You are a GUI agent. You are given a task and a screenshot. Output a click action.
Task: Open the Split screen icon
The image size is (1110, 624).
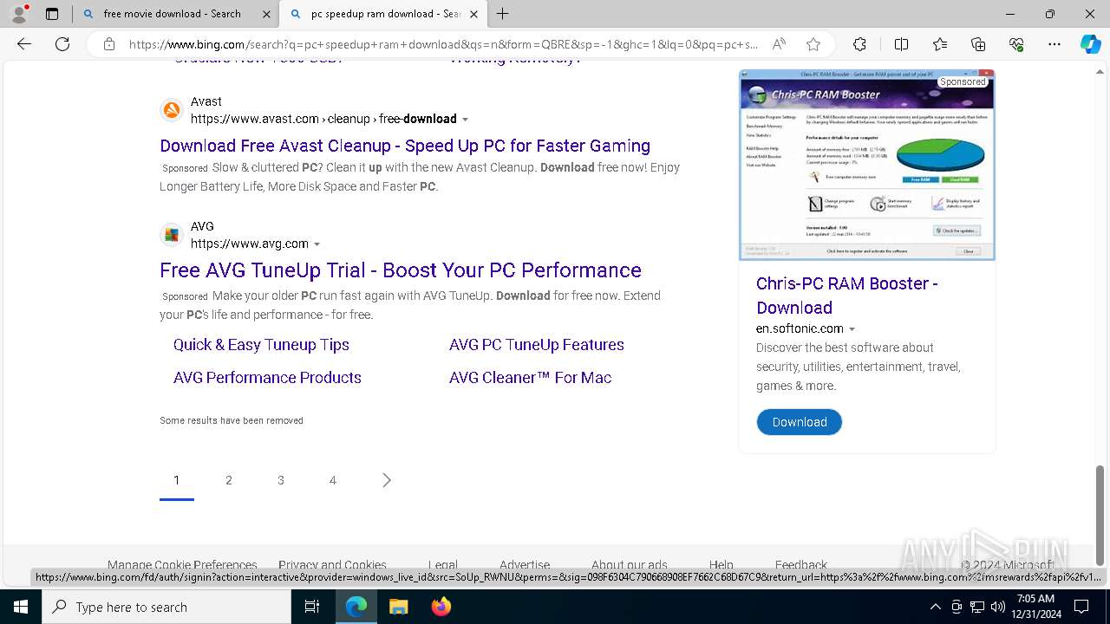pyautogui.click(x=901, y=44)
